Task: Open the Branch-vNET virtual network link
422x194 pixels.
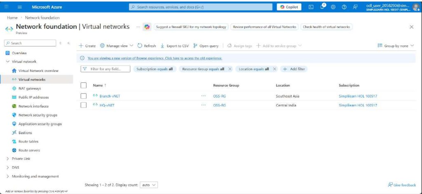Action: (110, 96)
